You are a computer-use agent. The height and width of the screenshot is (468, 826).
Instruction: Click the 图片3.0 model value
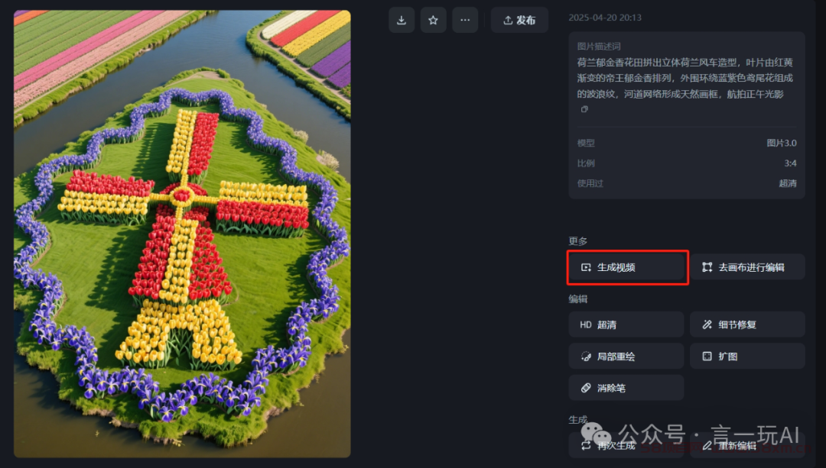click(781, 143)
